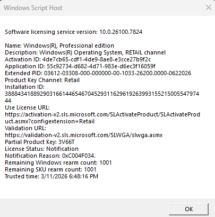Click the validation-v2.sls.microsoft.com URL text
The image size is (215, 217).
(84, 135)
